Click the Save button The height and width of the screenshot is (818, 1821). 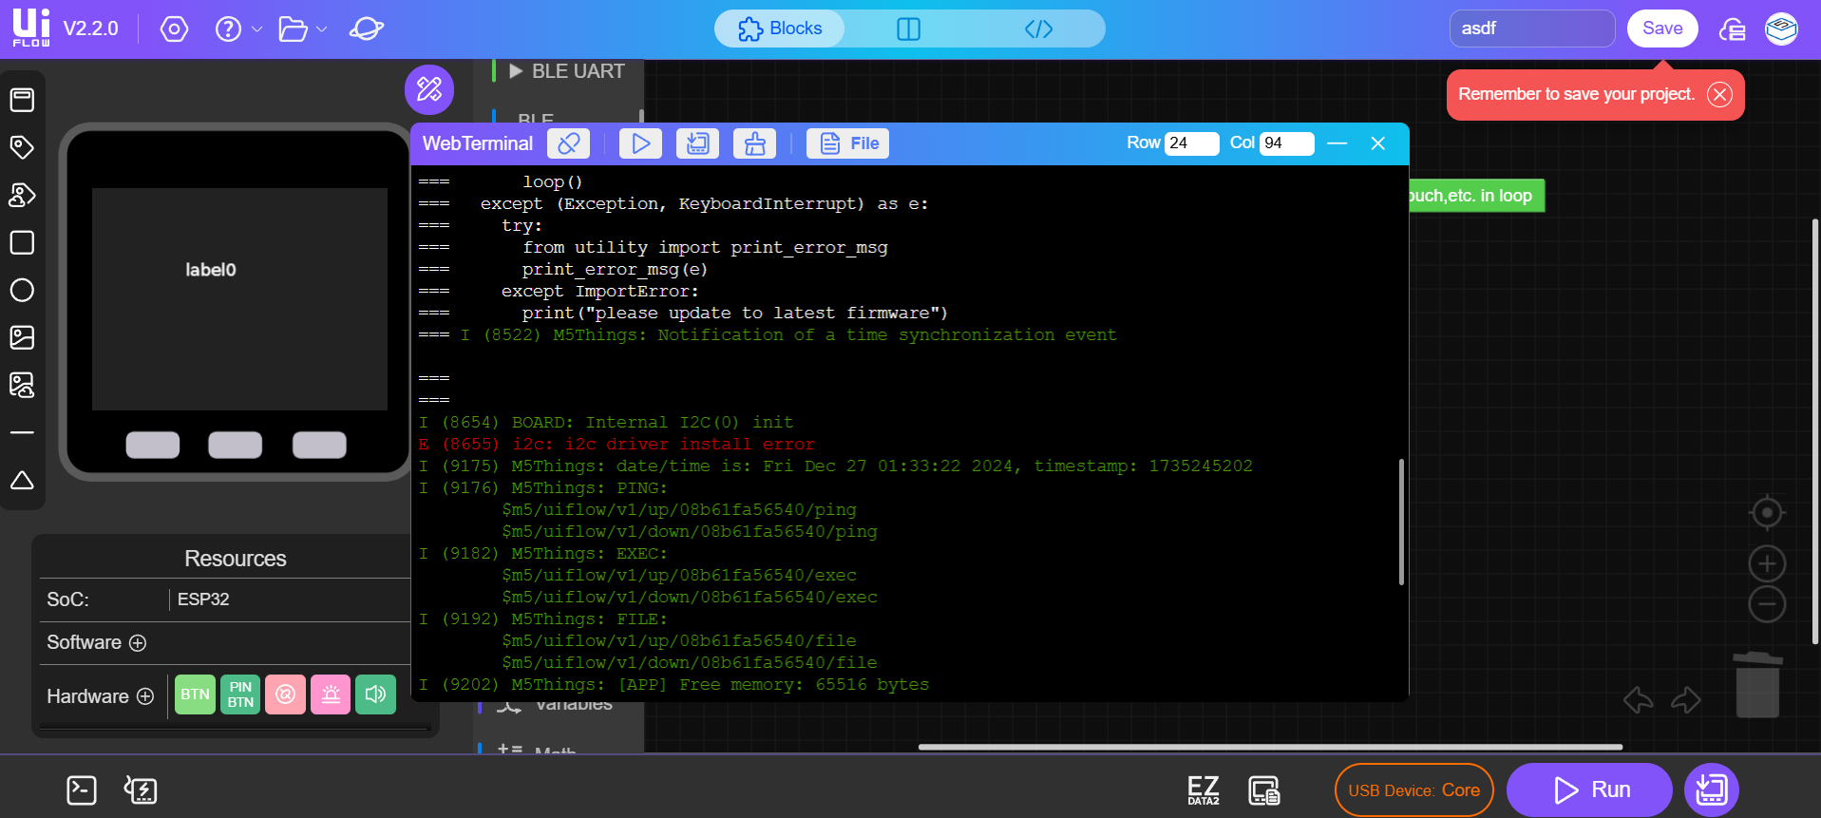(x=1662, y=29)
